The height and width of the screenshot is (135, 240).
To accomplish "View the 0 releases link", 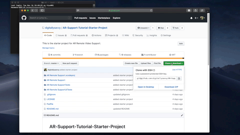I will point(125,55).
